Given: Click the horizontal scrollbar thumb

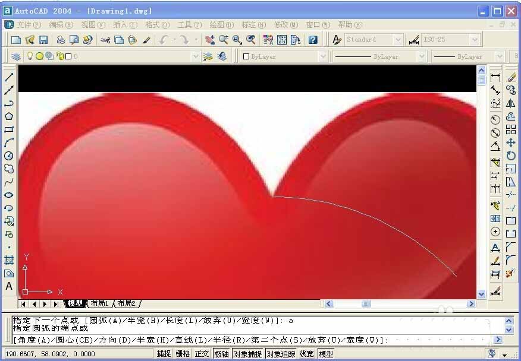Looking at the screenshot, I should 366,303.
